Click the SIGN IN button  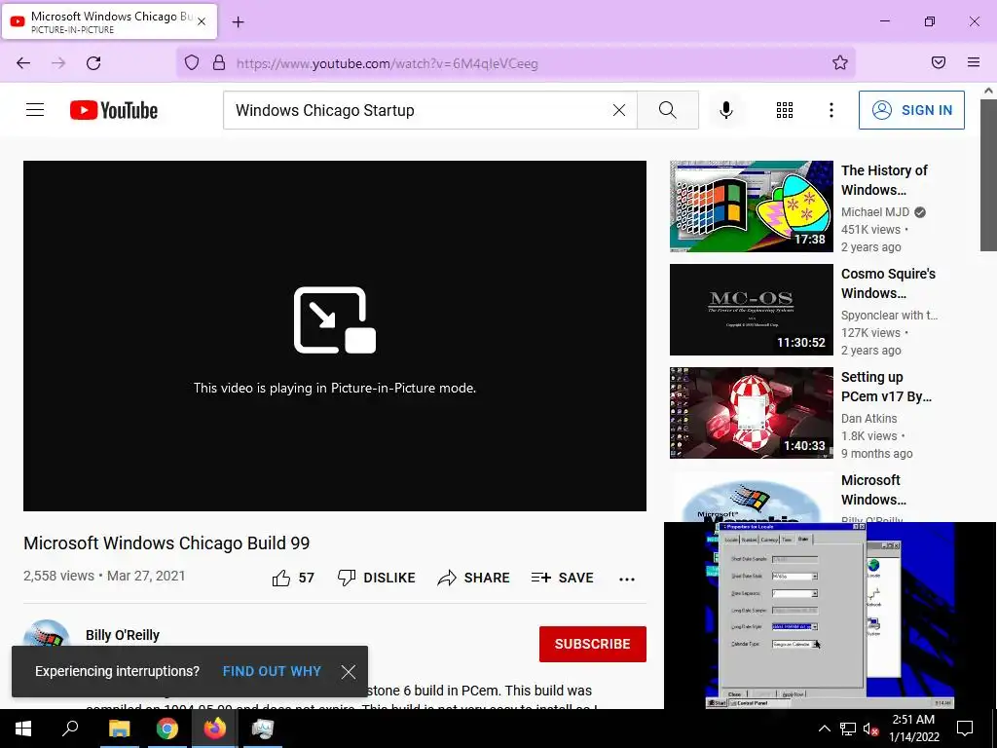(911, 110)
